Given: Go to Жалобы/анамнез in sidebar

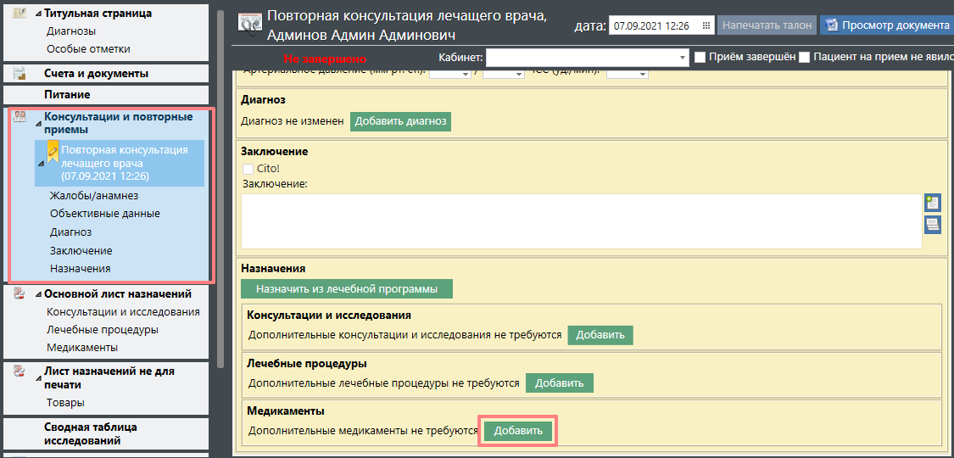Looking at the screenshot, I should (93, 196).
